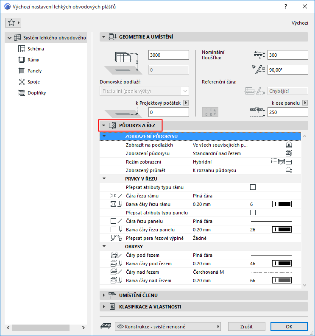
Task: Open pen color swatch for Barva čáry pod řezem
Action: coord(282,264)
